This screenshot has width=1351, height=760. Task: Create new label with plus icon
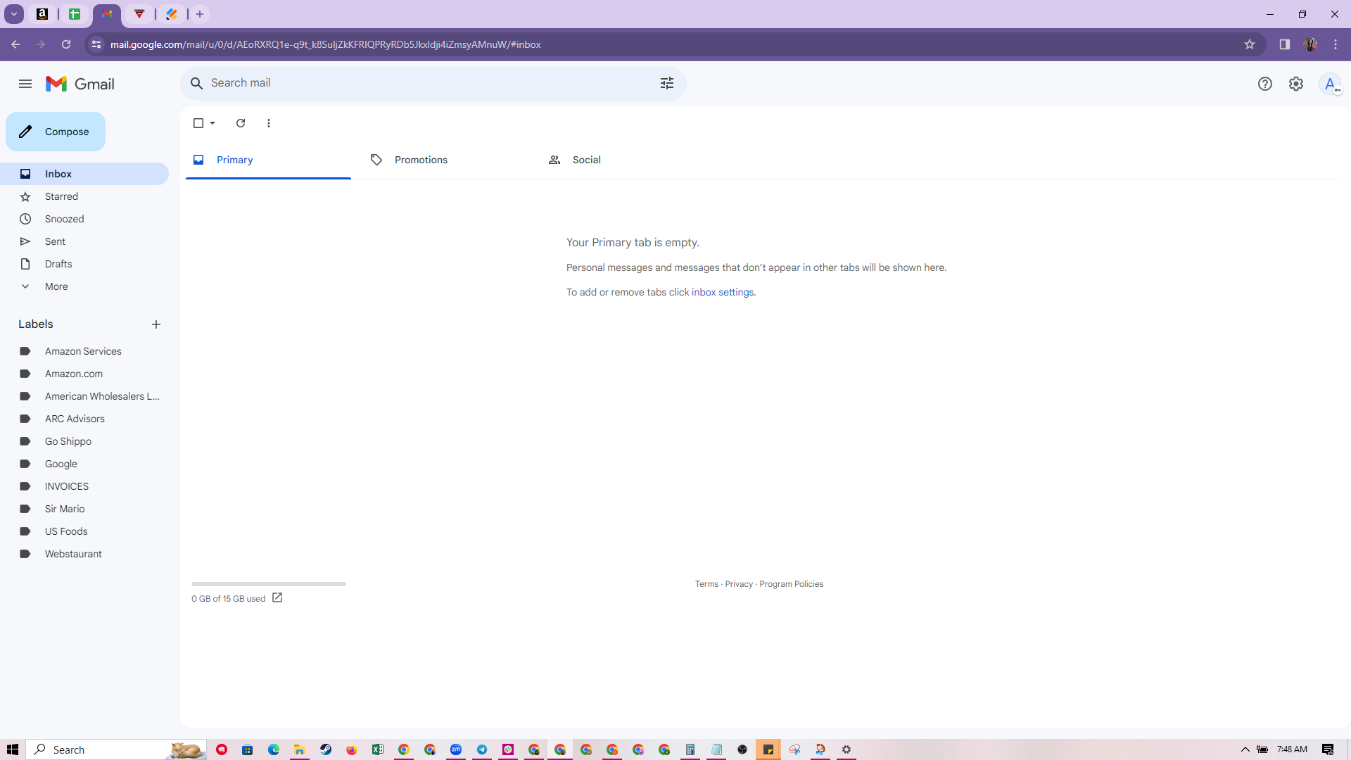(156, 324)
